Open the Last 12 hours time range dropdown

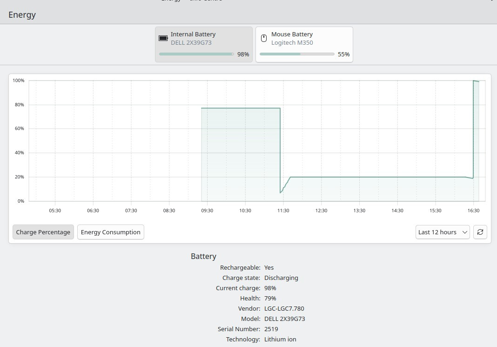442,232
